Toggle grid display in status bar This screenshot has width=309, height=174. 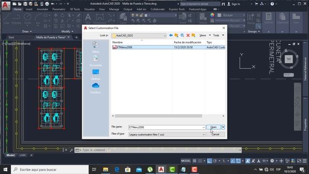(195, 161)
